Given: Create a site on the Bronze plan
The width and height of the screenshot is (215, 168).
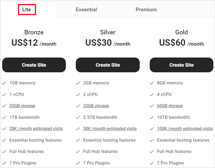Looking at the screenshot, I should [34, 65].
